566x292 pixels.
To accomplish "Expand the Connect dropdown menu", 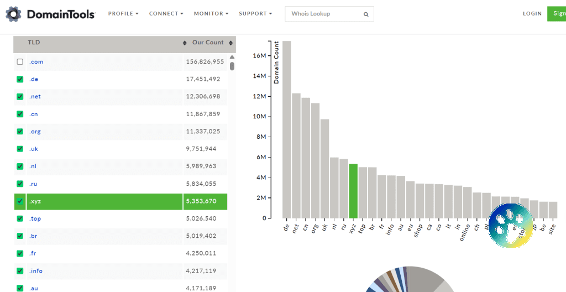I will pos(166,14).
